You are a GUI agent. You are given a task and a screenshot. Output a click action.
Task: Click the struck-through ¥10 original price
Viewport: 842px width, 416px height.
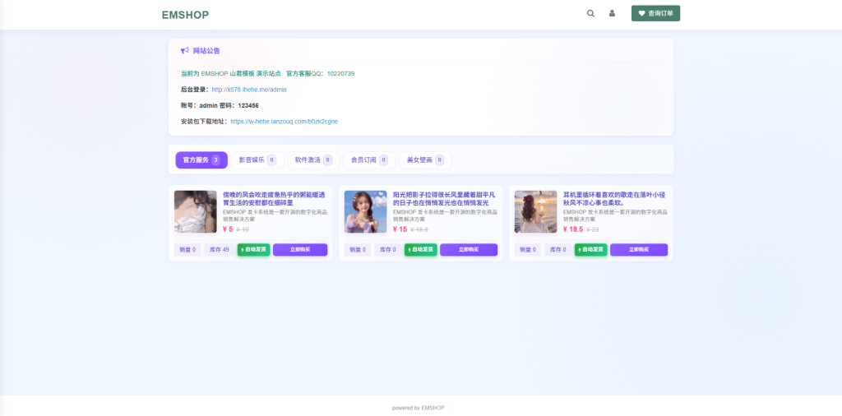243,229
